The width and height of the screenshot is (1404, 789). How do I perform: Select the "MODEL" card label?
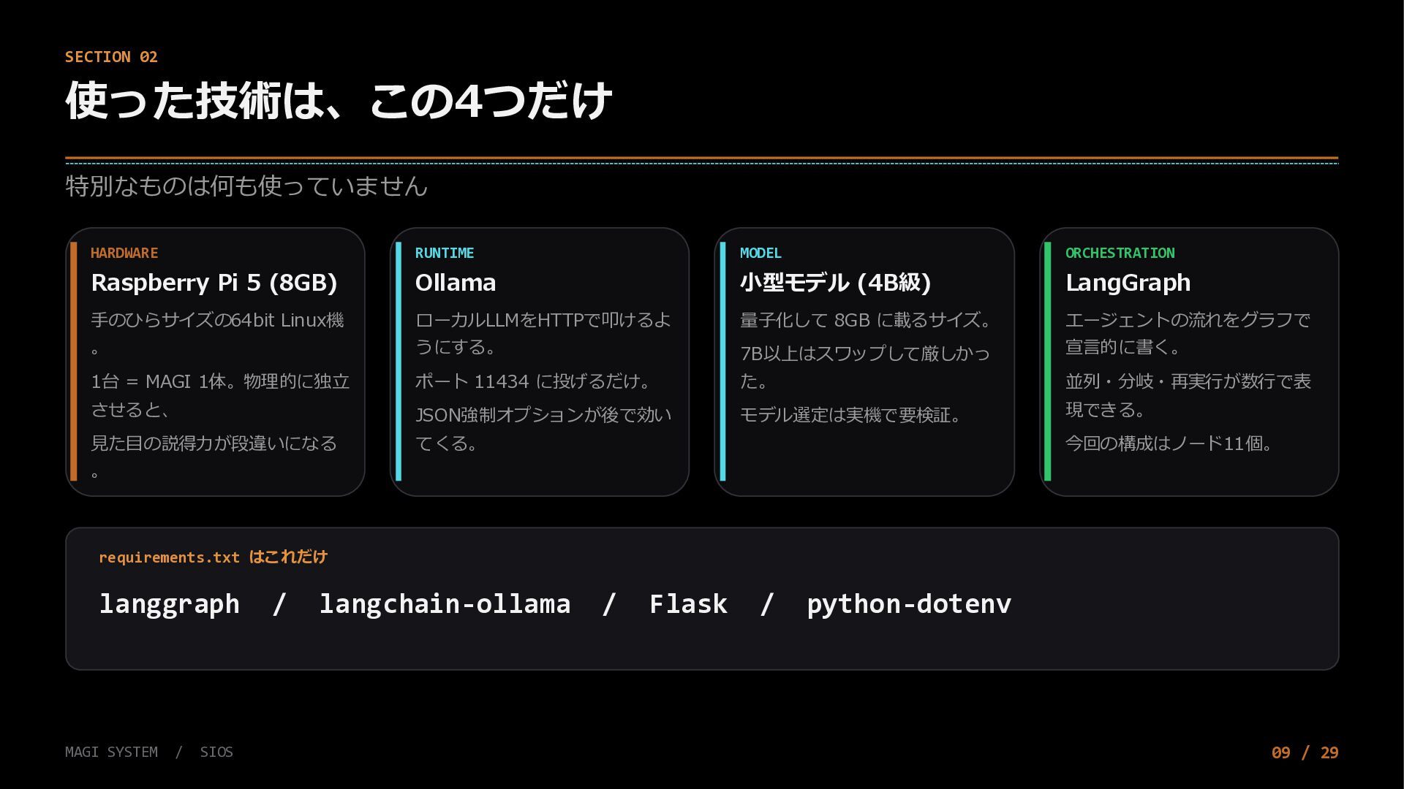click(x=760, y=253)
